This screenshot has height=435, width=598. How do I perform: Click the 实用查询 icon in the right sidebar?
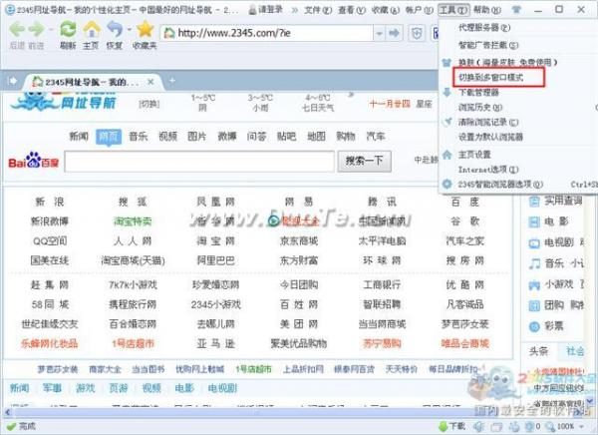point(534,201)
